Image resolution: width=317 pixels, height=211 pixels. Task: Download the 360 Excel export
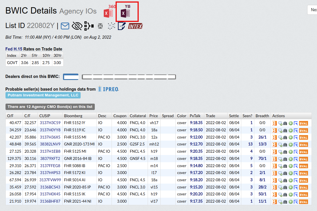[x=108, y=13]
